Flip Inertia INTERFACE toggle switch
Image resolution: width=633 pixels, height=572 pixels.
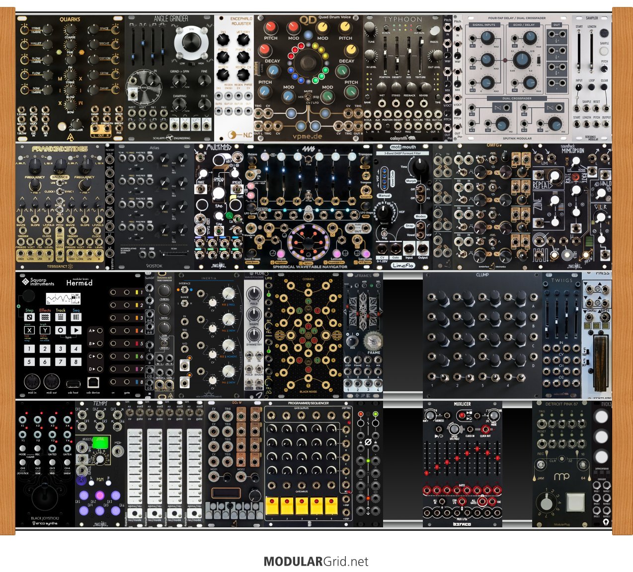tap(184, 289)
